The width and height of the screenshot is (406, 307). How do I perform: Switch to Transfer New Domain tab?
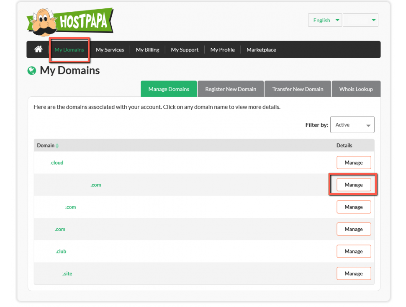(x=298, y=89)
